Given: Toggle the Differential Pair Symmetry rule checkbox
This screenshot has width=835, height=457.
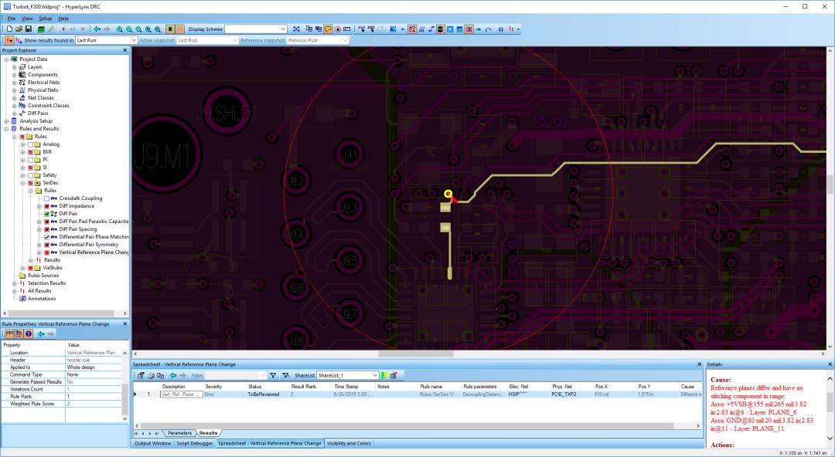Looking at the screenshot, I should point(46,244).
